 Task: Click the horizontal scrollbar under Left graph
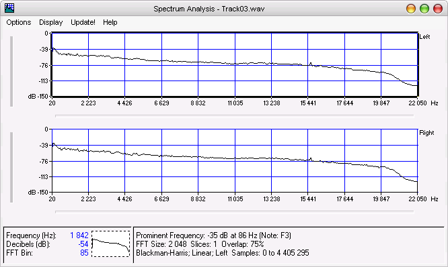click(x=235, y=116)
